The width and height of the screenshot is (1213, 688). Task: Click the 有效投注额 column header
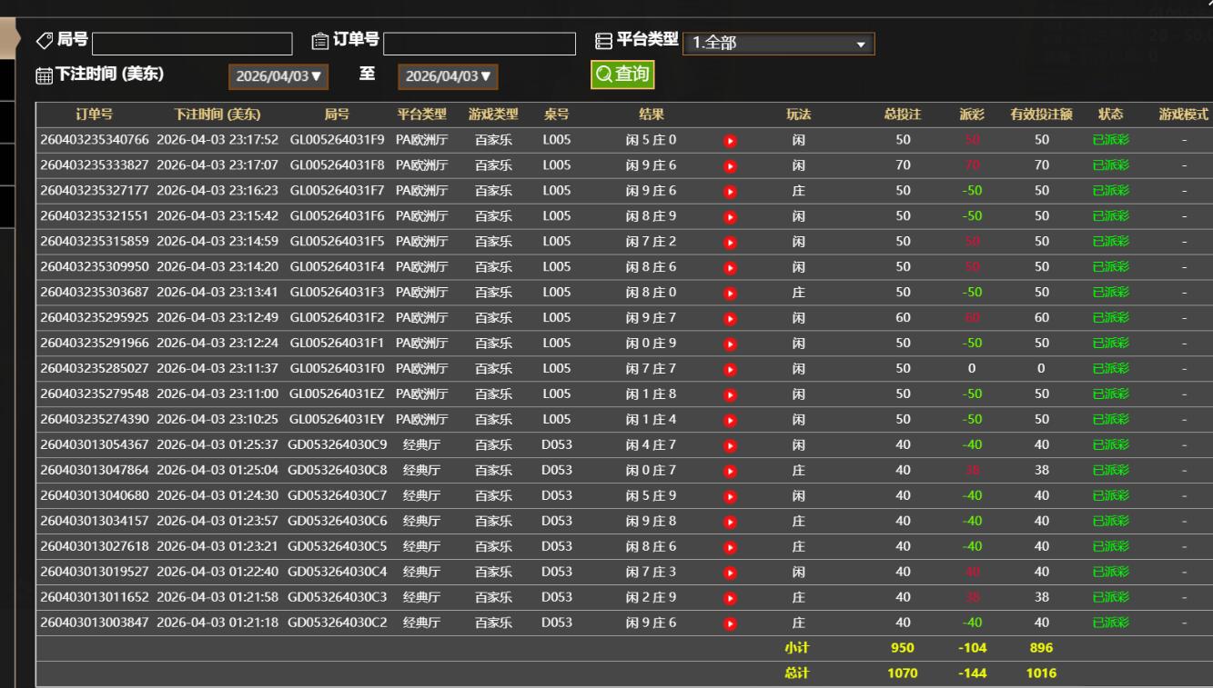(1041, 115)
